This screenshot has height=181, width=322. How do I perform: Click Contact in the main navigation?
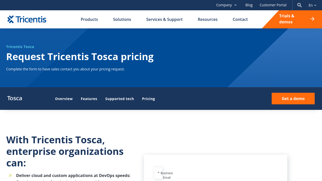coord(240,19)
